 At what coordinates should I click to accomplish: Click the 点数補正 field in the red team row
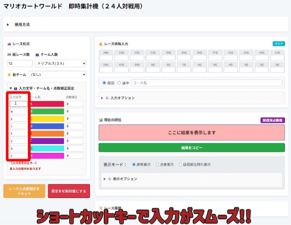point(74,104)
